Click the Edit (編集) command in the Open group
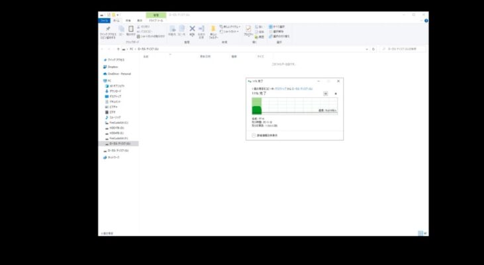The width and height of the screenshot is (484, 265). 260,32
